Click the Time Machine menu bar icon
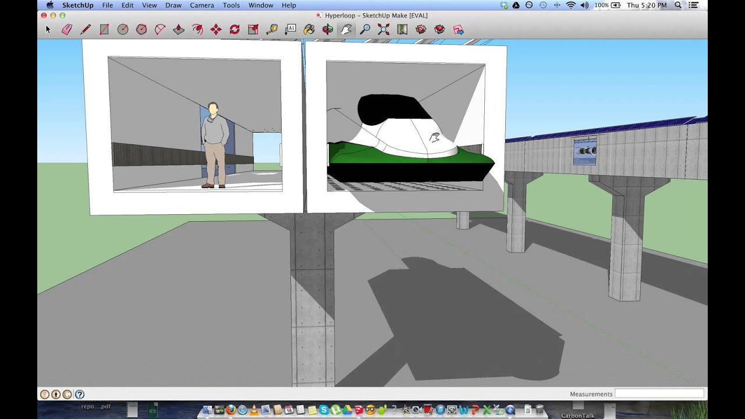745x419 pixels. point(543,5)
